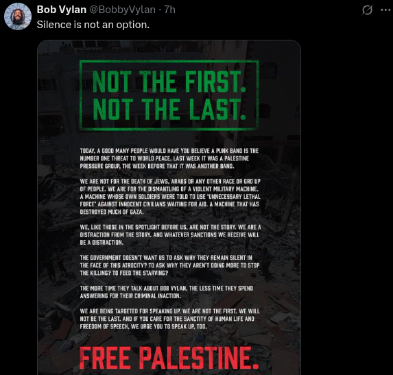
Task: Click the tweet text 'Silence is not an option.'
Action: point(93,25)
